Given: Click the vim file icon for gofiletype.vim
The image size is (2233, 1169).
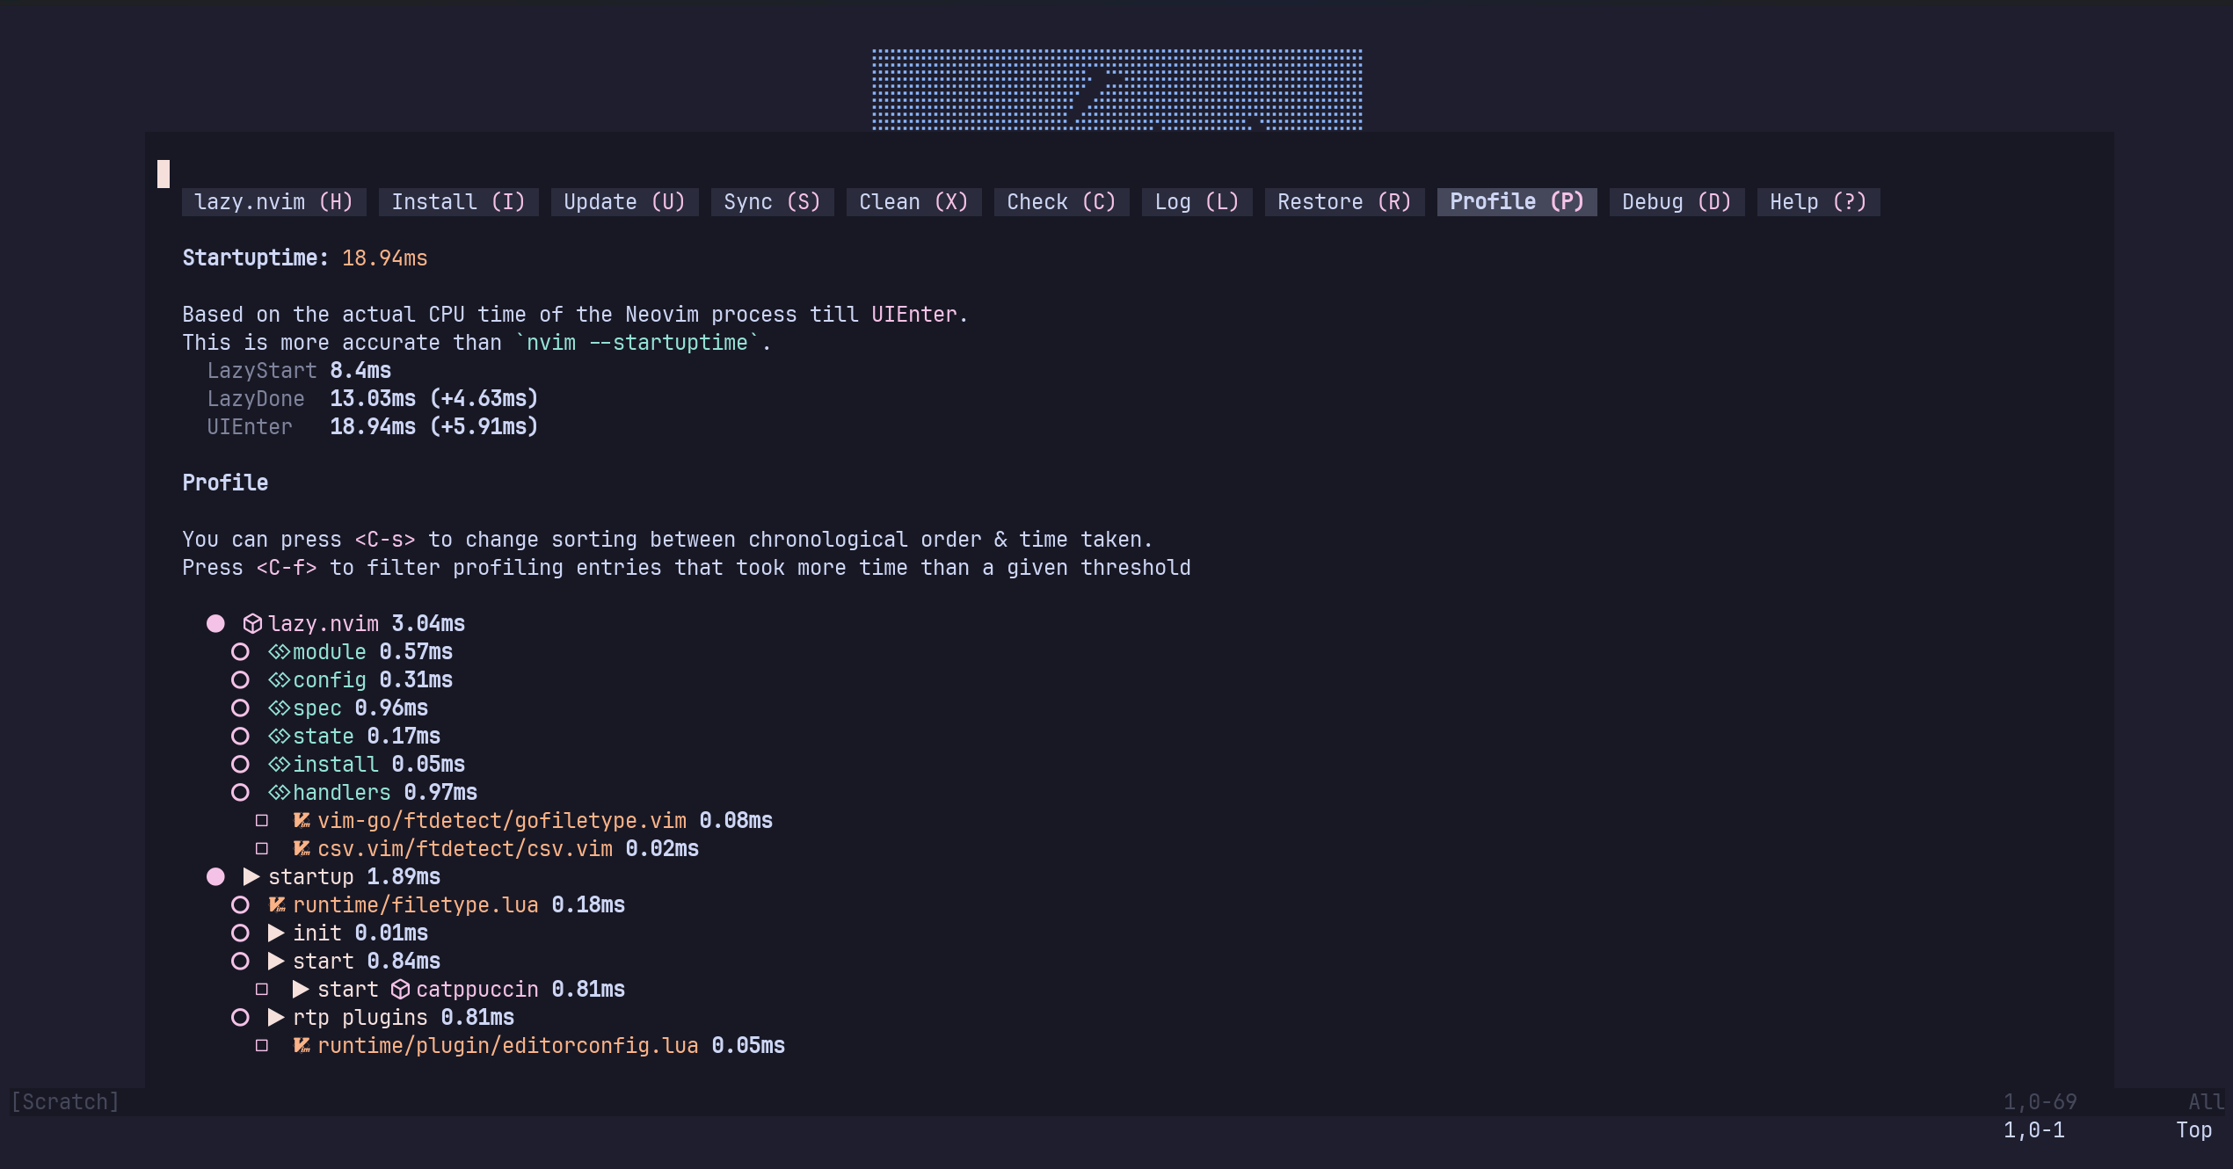Looking at the screenshot, I should (x=302, y=821).
